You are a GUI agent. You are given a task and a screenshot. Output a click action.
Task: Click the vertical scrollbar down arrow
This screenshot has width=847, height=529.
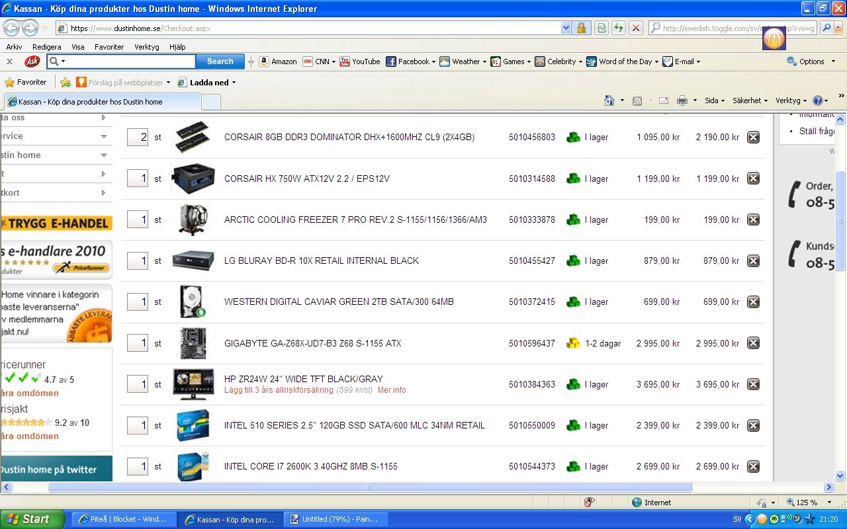coord(841,475)
